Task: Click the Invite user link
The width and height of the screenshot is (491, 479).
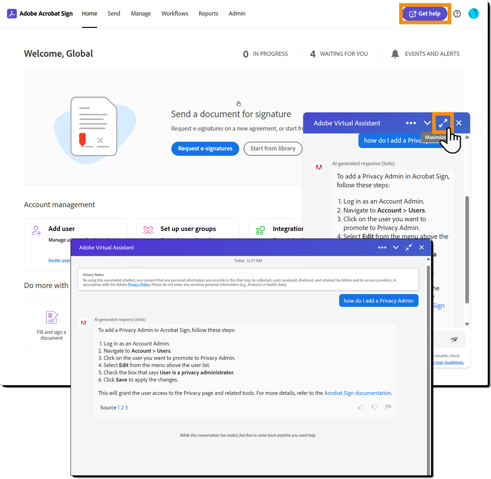Action: [x=59, y=260]
